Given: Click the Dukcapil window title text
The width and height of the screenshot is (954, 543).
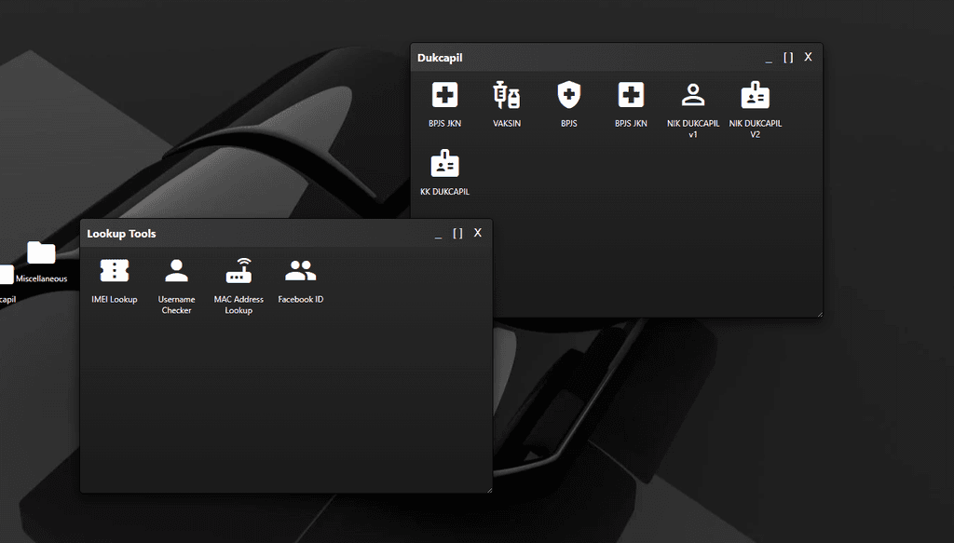Looking at the screenshot, I should (x=440, y=58).
